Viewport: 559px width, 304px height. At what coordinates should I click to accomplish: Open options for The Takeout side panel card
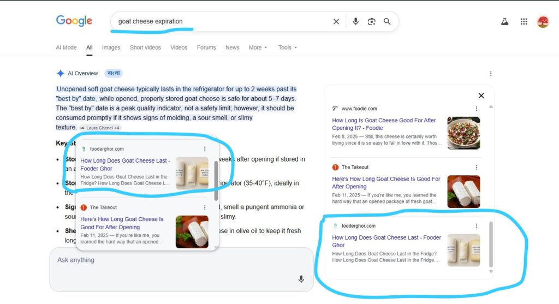tap(476, 167)
